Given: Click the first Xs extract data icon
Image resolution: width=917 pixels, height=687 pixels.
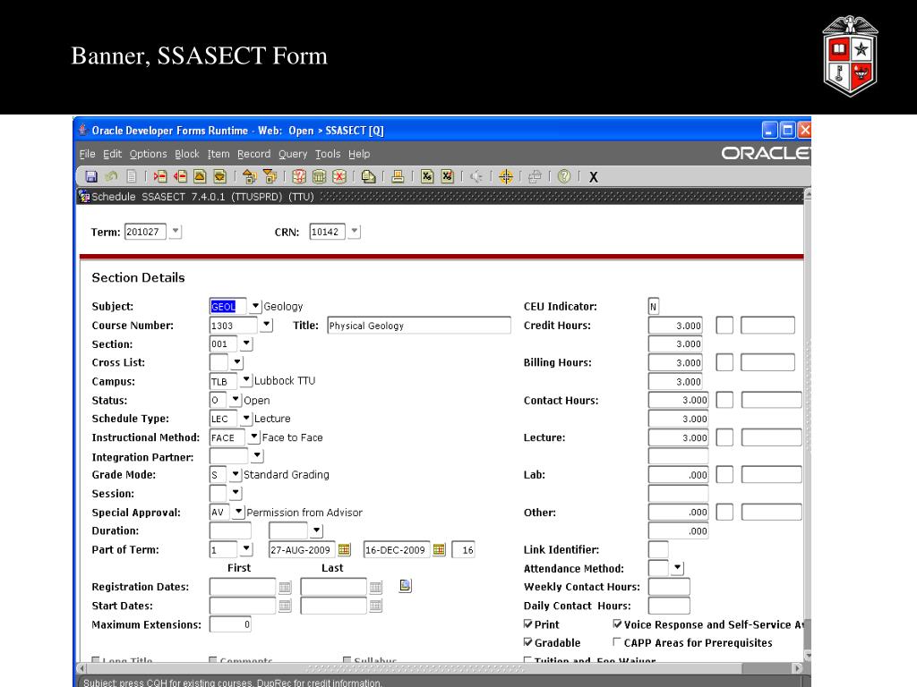Looking at the screenshot, I should [427, 176].
